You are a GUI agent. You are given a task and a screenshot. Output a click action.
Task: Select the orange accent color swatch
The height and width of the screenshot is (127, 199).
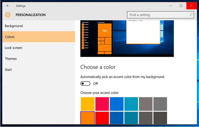click(88, 118)
